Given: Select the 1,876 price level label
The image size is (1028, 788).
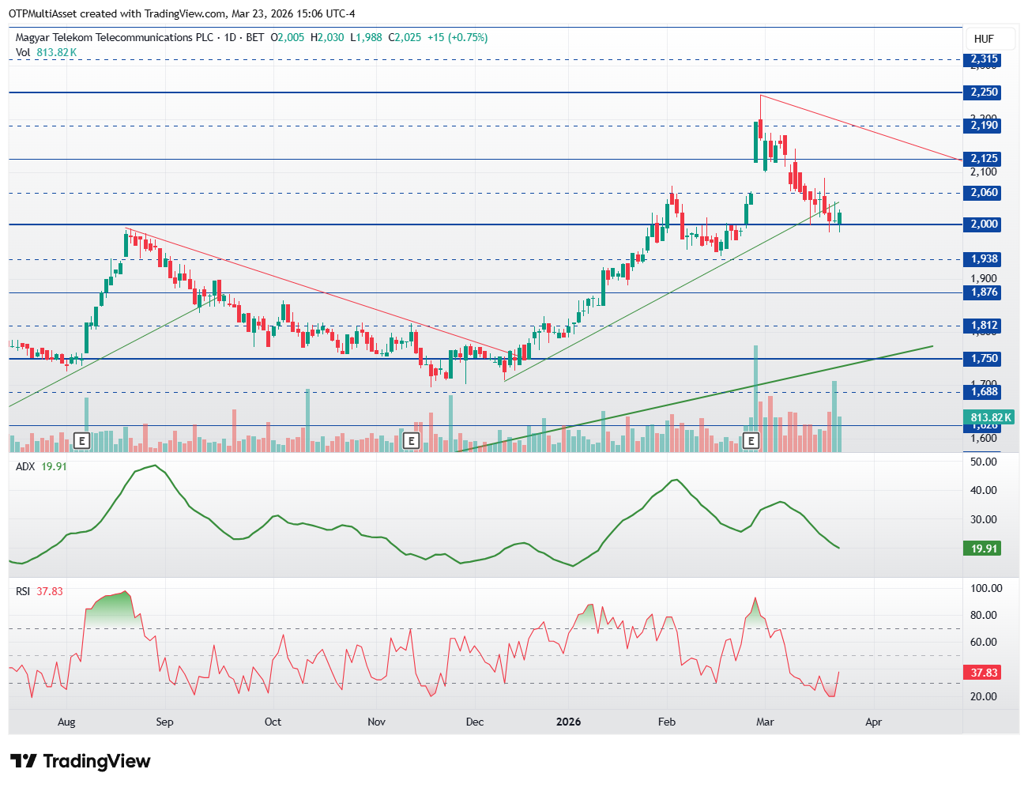Looking at the screenshot, I should [x=984, y=292].
